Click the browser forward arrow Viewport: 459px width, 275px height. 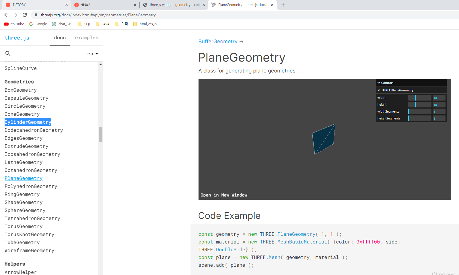[15, 15]
